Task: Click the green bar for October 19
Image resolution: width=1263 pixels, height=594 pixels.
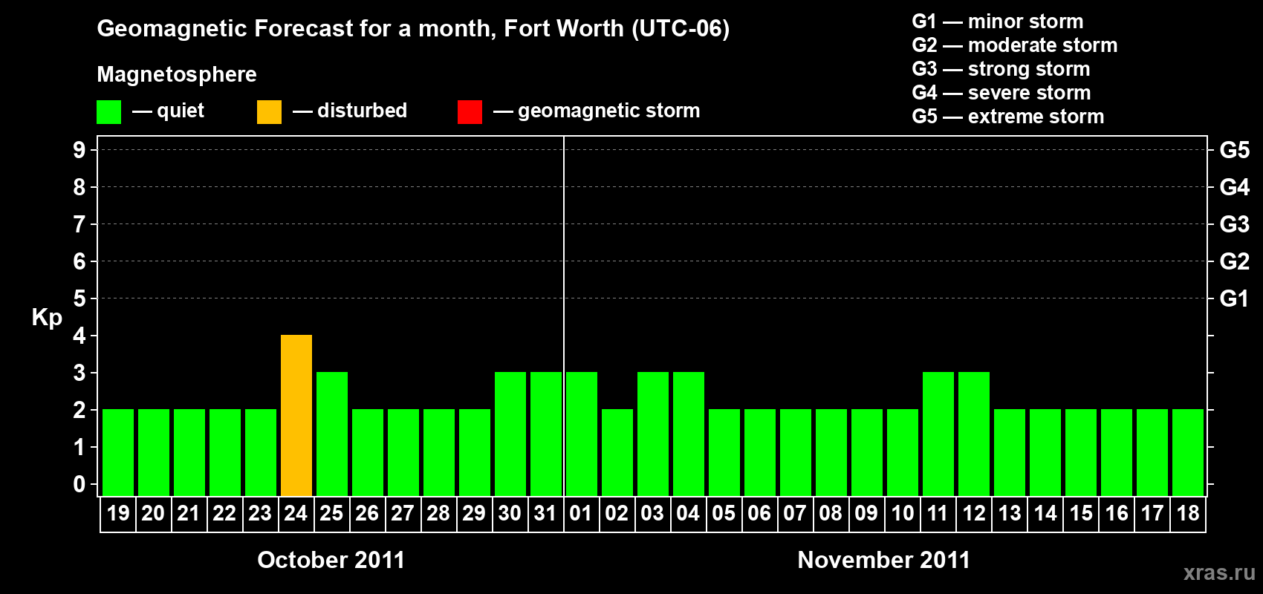Action: [118, 452]
